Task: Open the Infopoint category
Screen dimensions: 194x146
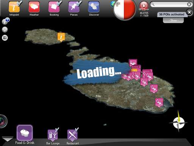Action: pyautogui.click(x=14, y=7)
